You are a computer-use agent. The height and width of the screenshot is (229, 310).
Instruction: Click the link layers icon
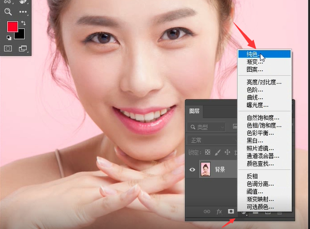click(x=207, y=211)
